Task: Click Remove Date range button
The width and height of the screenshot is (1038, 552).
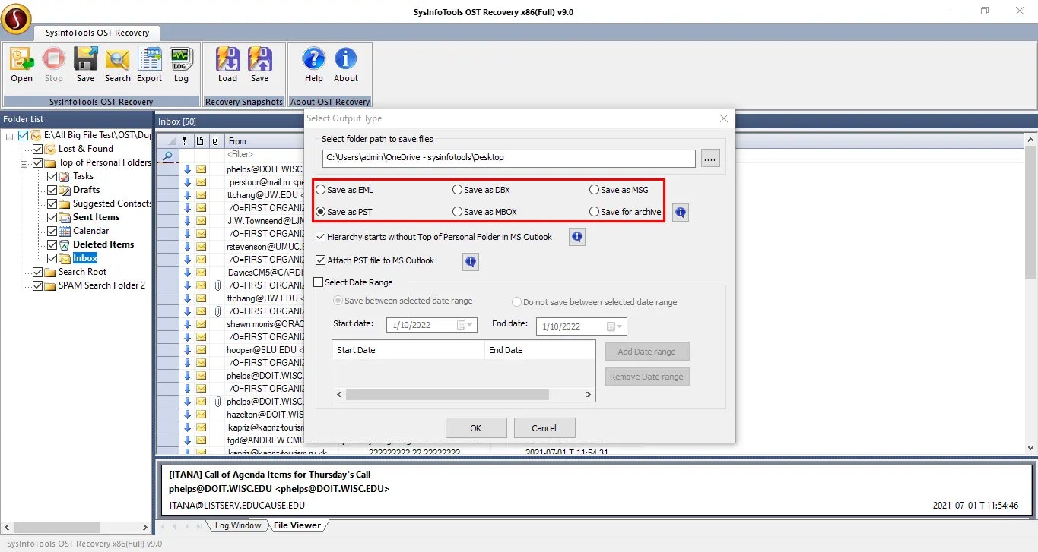Action: [x=647, y=377]
